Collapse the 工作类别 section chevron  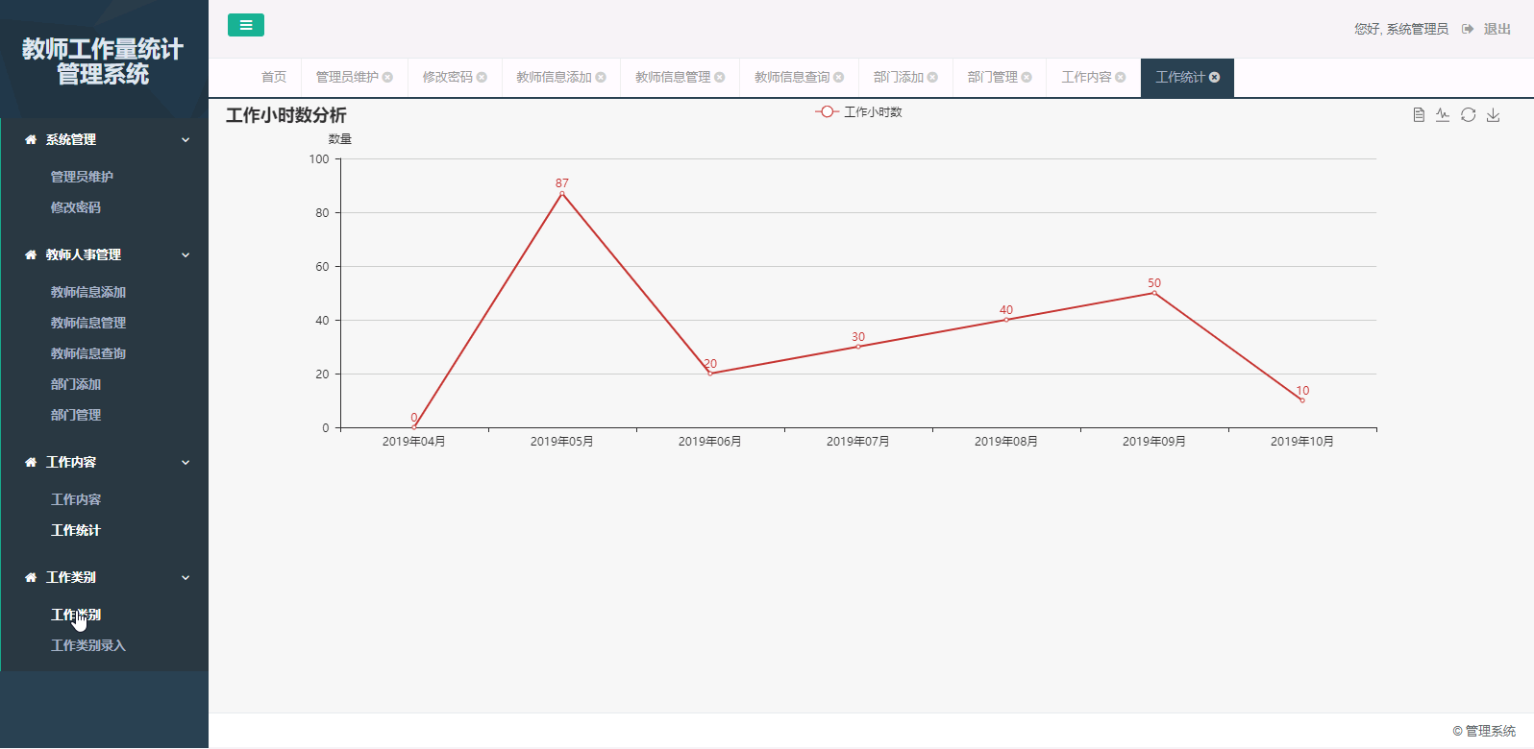tap(186, 577)
